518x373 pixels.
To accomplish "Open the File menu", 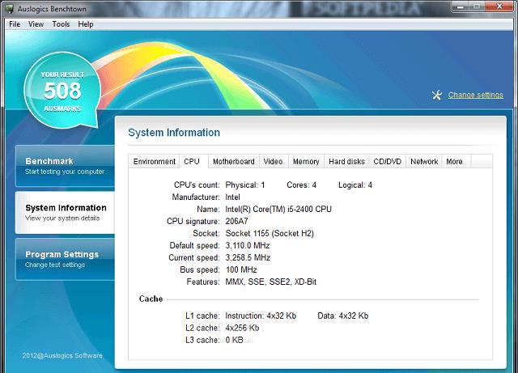I will (x=15, y=24).
